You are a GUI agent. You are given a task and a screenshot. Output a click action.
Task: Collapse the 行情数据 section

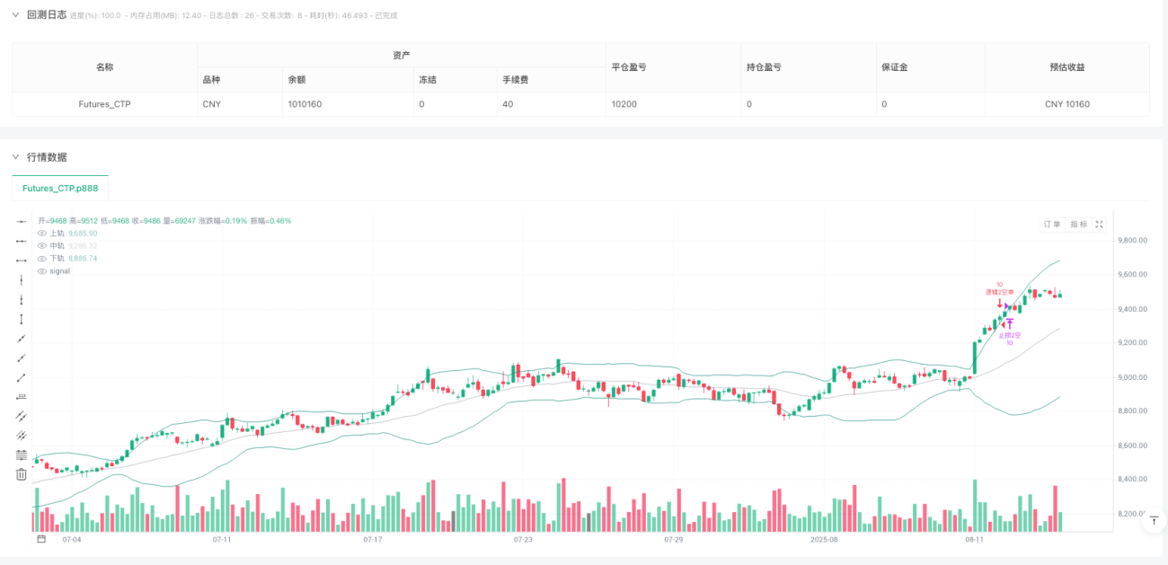click(x=15, y=156)
